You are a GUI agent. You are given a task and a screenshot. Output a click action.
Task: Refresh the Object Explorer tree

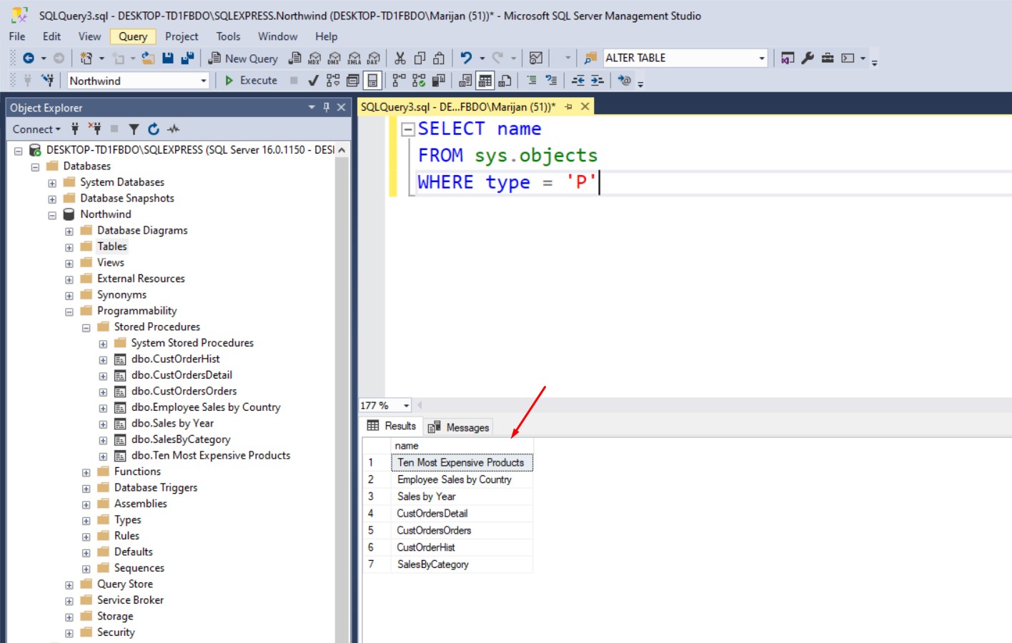154,129
